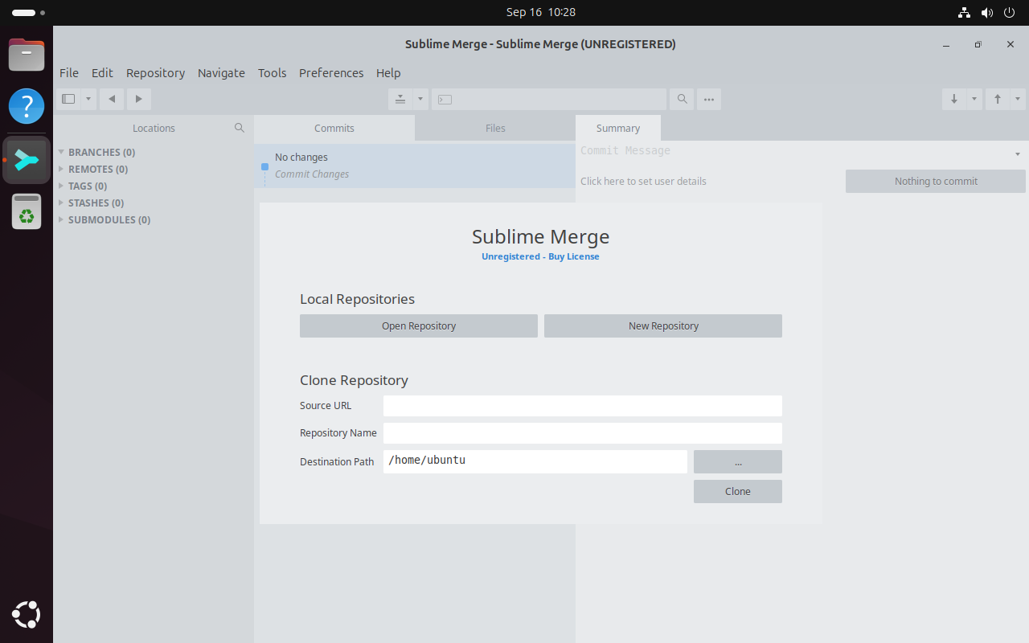Open the more options ellipsis button

pyautogui.click(x=708, y=99)
